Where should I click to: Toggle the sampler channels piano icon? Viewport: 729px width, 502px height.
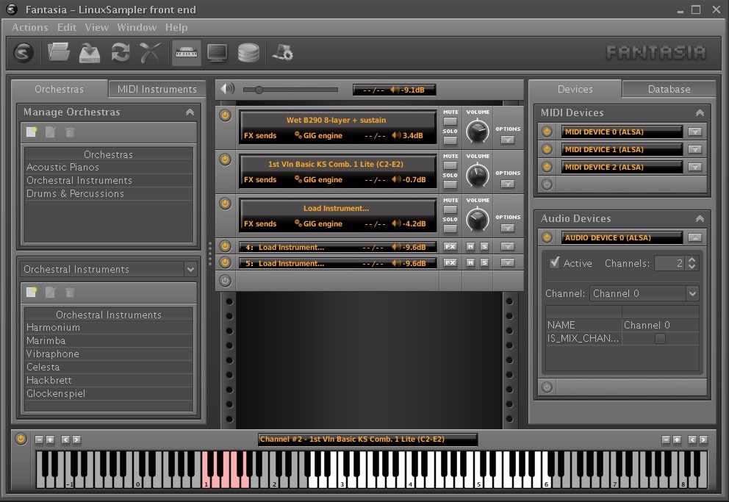click(186, 53)
